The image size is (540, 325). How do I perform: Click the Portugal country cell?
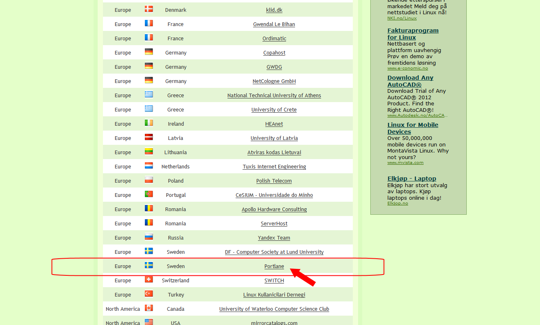176,195
